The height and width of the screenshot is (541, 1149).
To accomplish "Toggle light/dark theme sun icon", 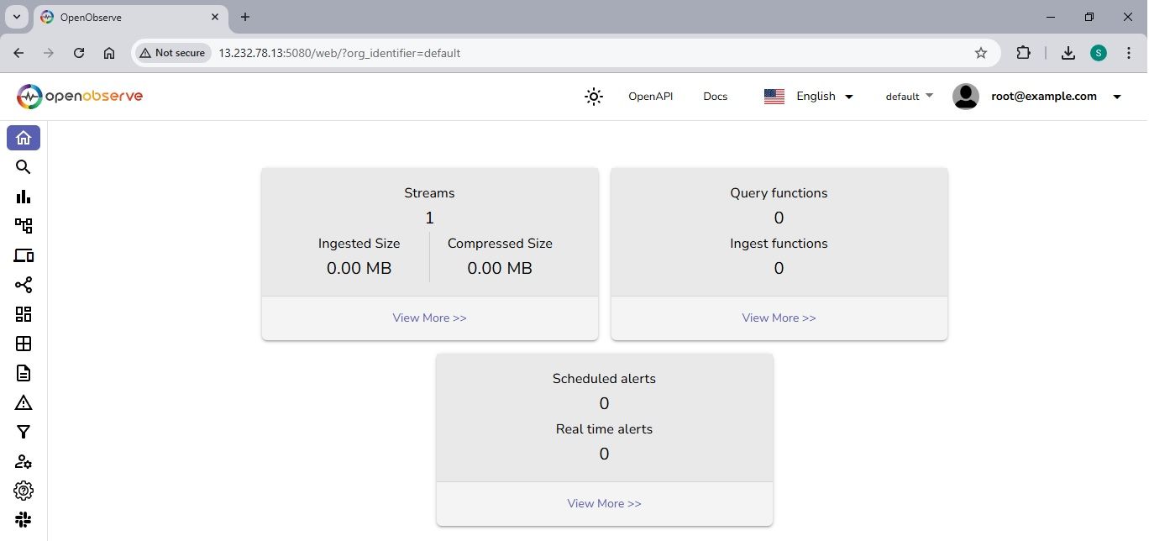I will point(594,97).
